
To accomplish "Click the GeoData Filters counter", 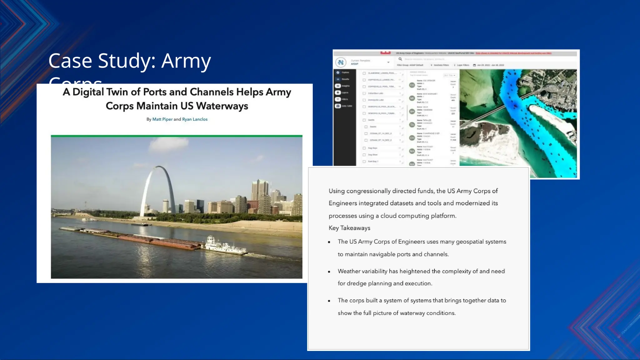I will tap(440, 65).
